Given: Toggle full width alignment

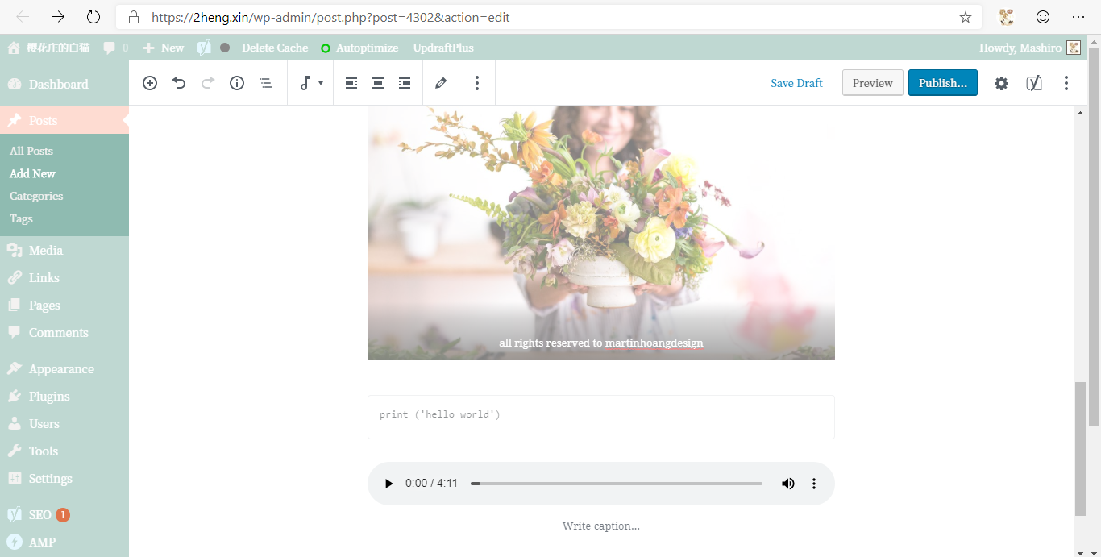Looking at the screenshot, I should (404, 82).
